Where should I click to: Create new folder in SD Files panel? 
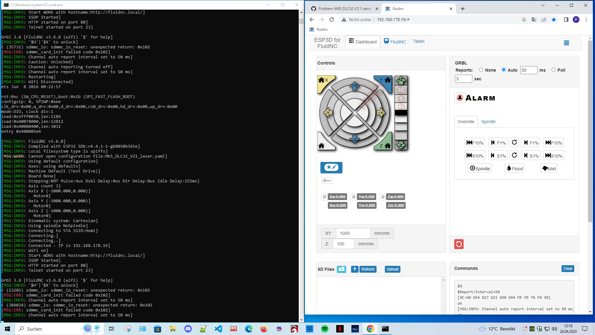pos(342,269)
